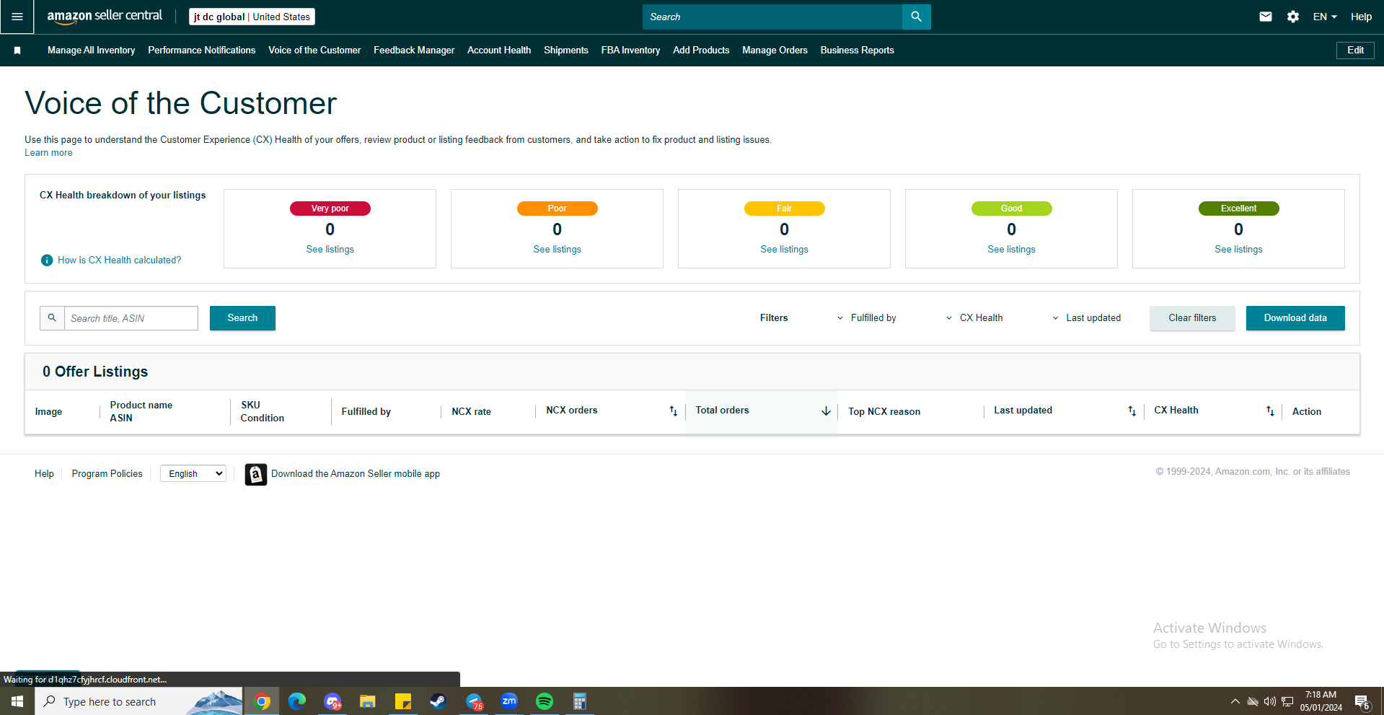Open the settings gear icon
1384x715 pixels.
pyautogui.click(x=1293, y=17)
